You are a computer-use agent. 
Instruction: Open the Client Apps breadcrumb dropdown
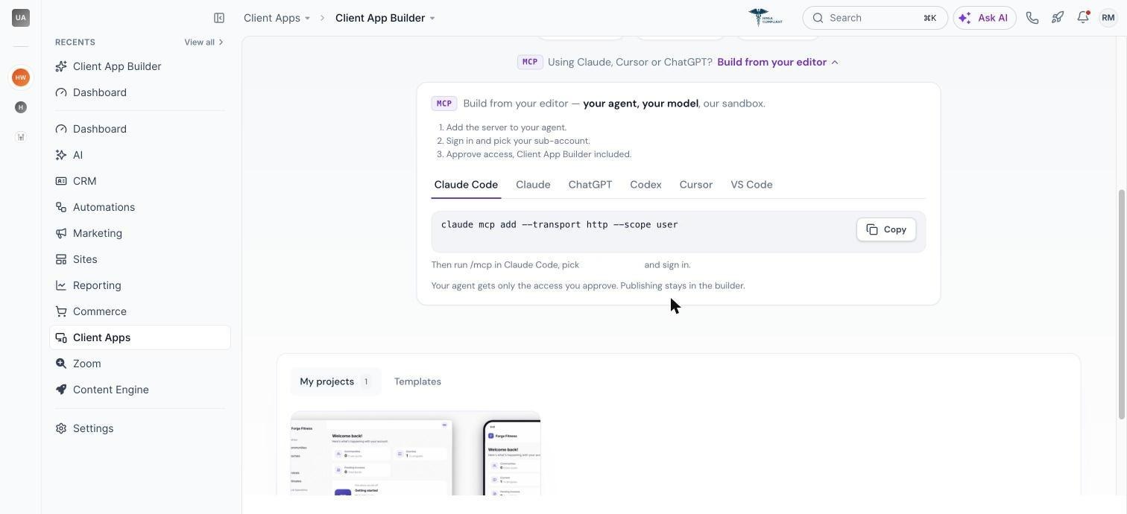coord(277,18)
